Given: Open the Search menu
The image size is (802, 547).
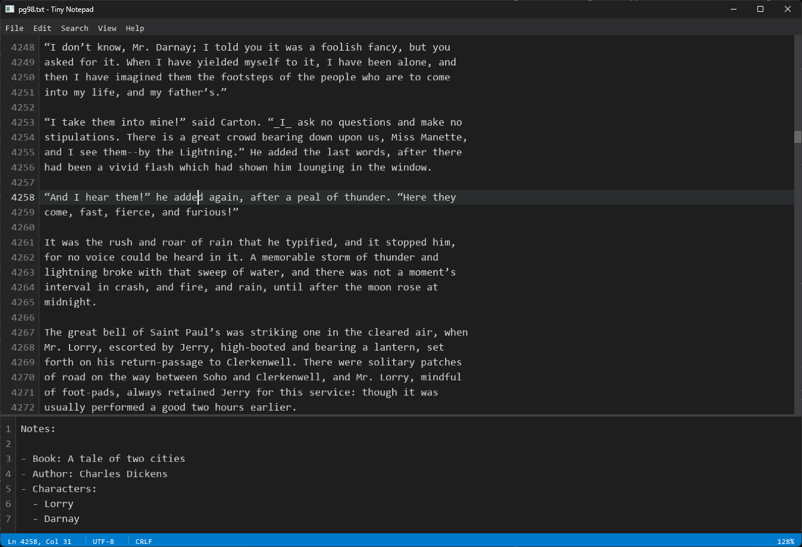Looking at the screenshot, I should click(74, 28).
